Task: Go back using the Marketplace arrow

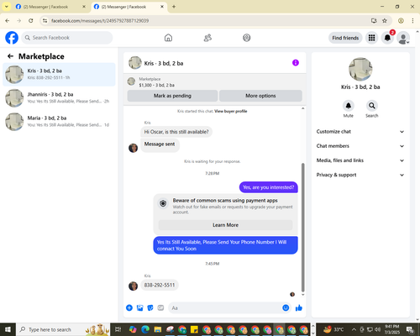Action: click(x=10, y=56)
